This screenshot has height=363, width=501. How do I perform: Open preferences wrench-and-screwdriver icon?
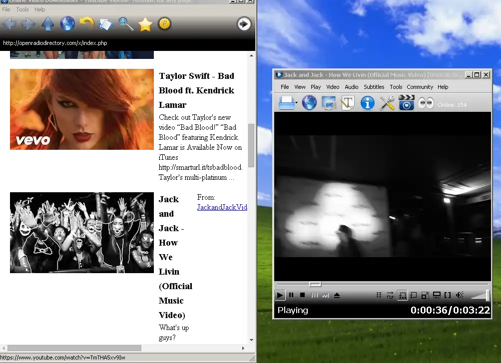click(387, 103)
